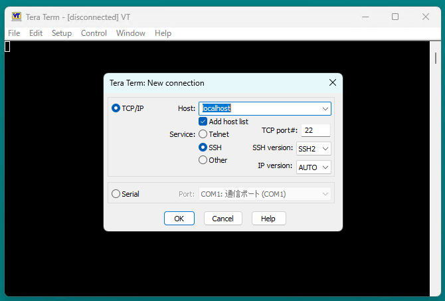Open the SSH version dropdown
Viewport: 445px width, 301px height.
tap(313, 149)
